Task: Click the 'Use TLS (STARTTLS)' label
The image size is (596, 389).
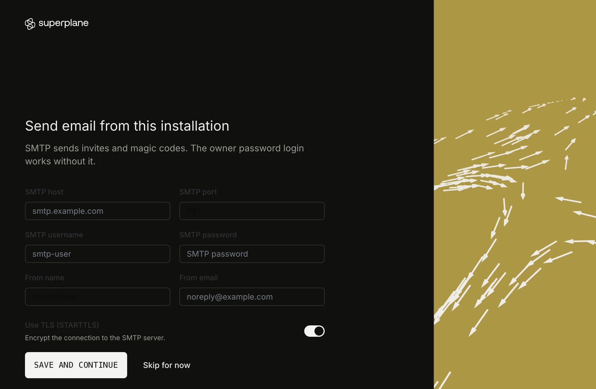Action: pyautogui.click(x=62, y=325)
